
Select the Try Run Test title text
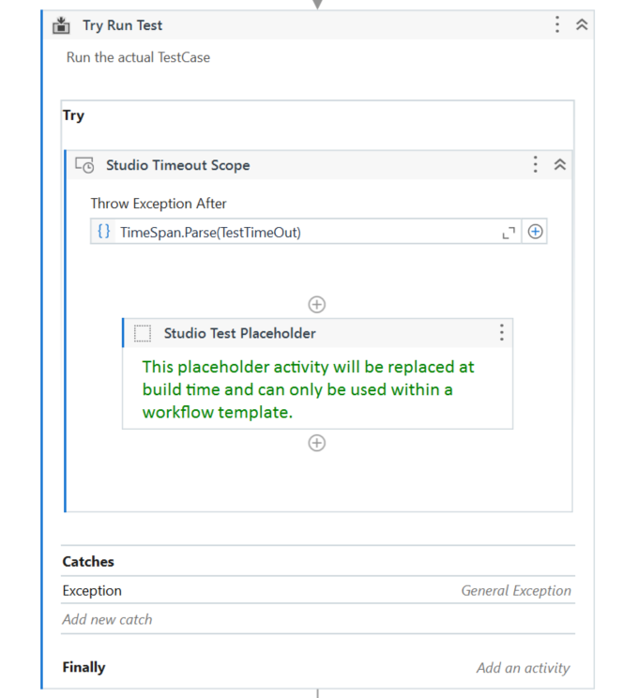pyautogui.click(x=122, y=25)
